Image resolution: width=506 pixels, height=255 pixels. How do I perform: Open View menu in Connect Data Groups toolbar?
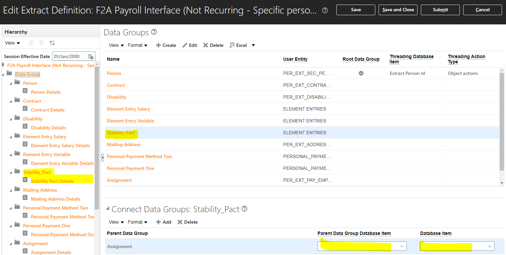(117, 222)
